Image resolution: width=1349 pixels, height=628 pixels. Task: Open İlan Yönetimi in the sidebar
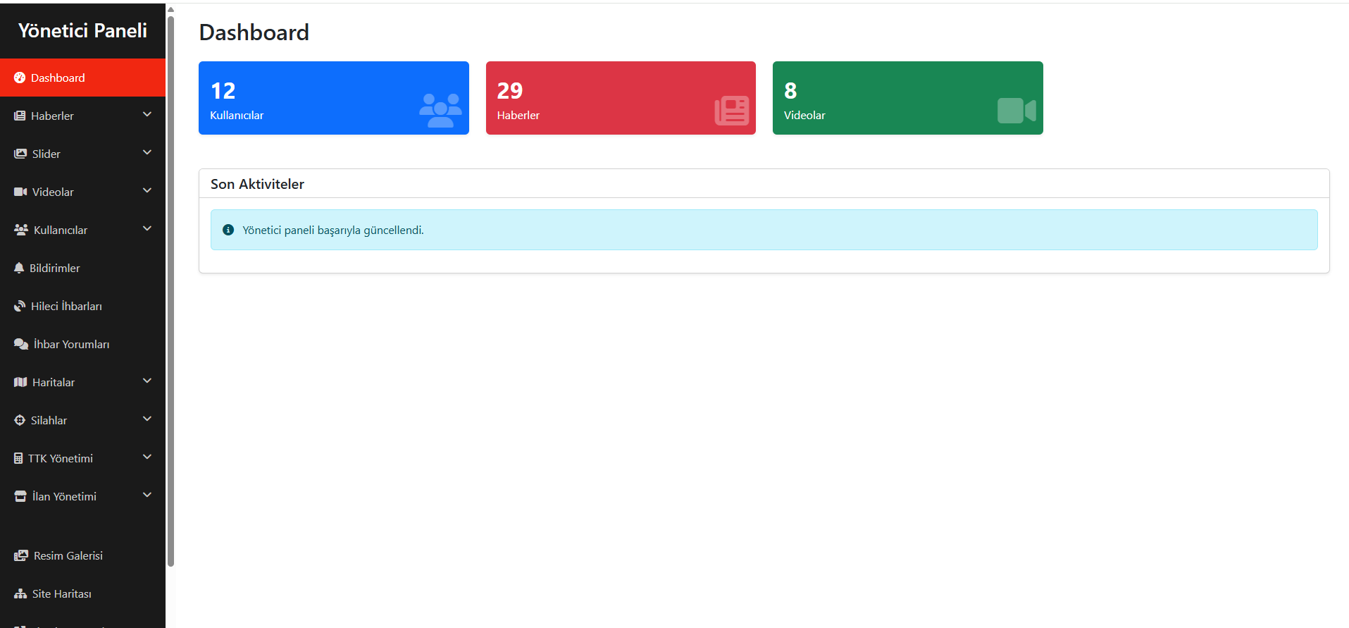(x=83, y=496)
